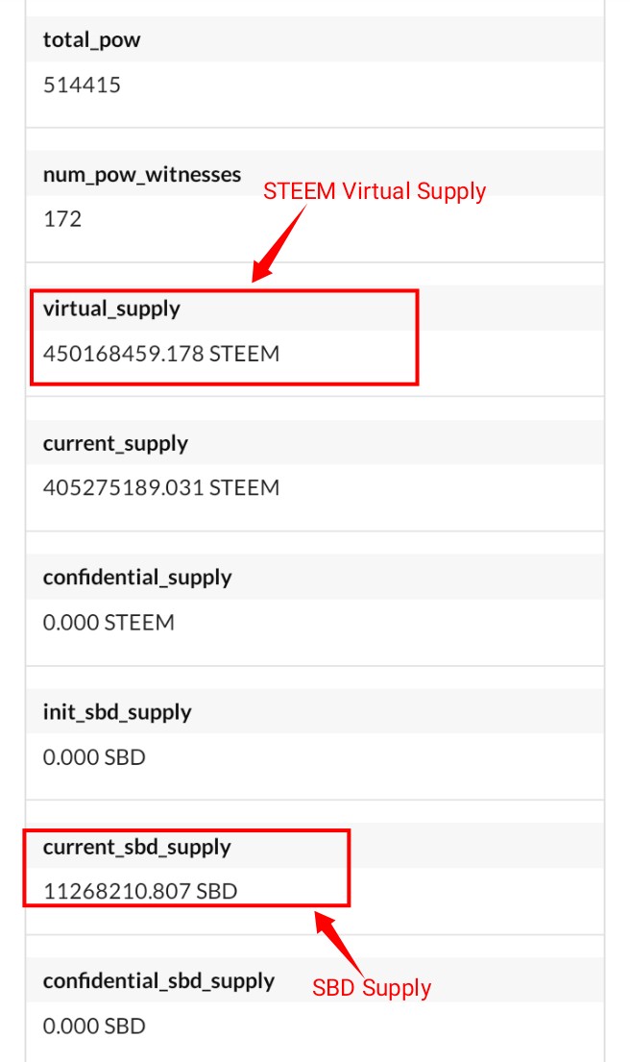Image resolution: width=630 pixels, height=1062 pixels.
Task: Click the confidential_supply field label
Action: [x=137, y=578]
